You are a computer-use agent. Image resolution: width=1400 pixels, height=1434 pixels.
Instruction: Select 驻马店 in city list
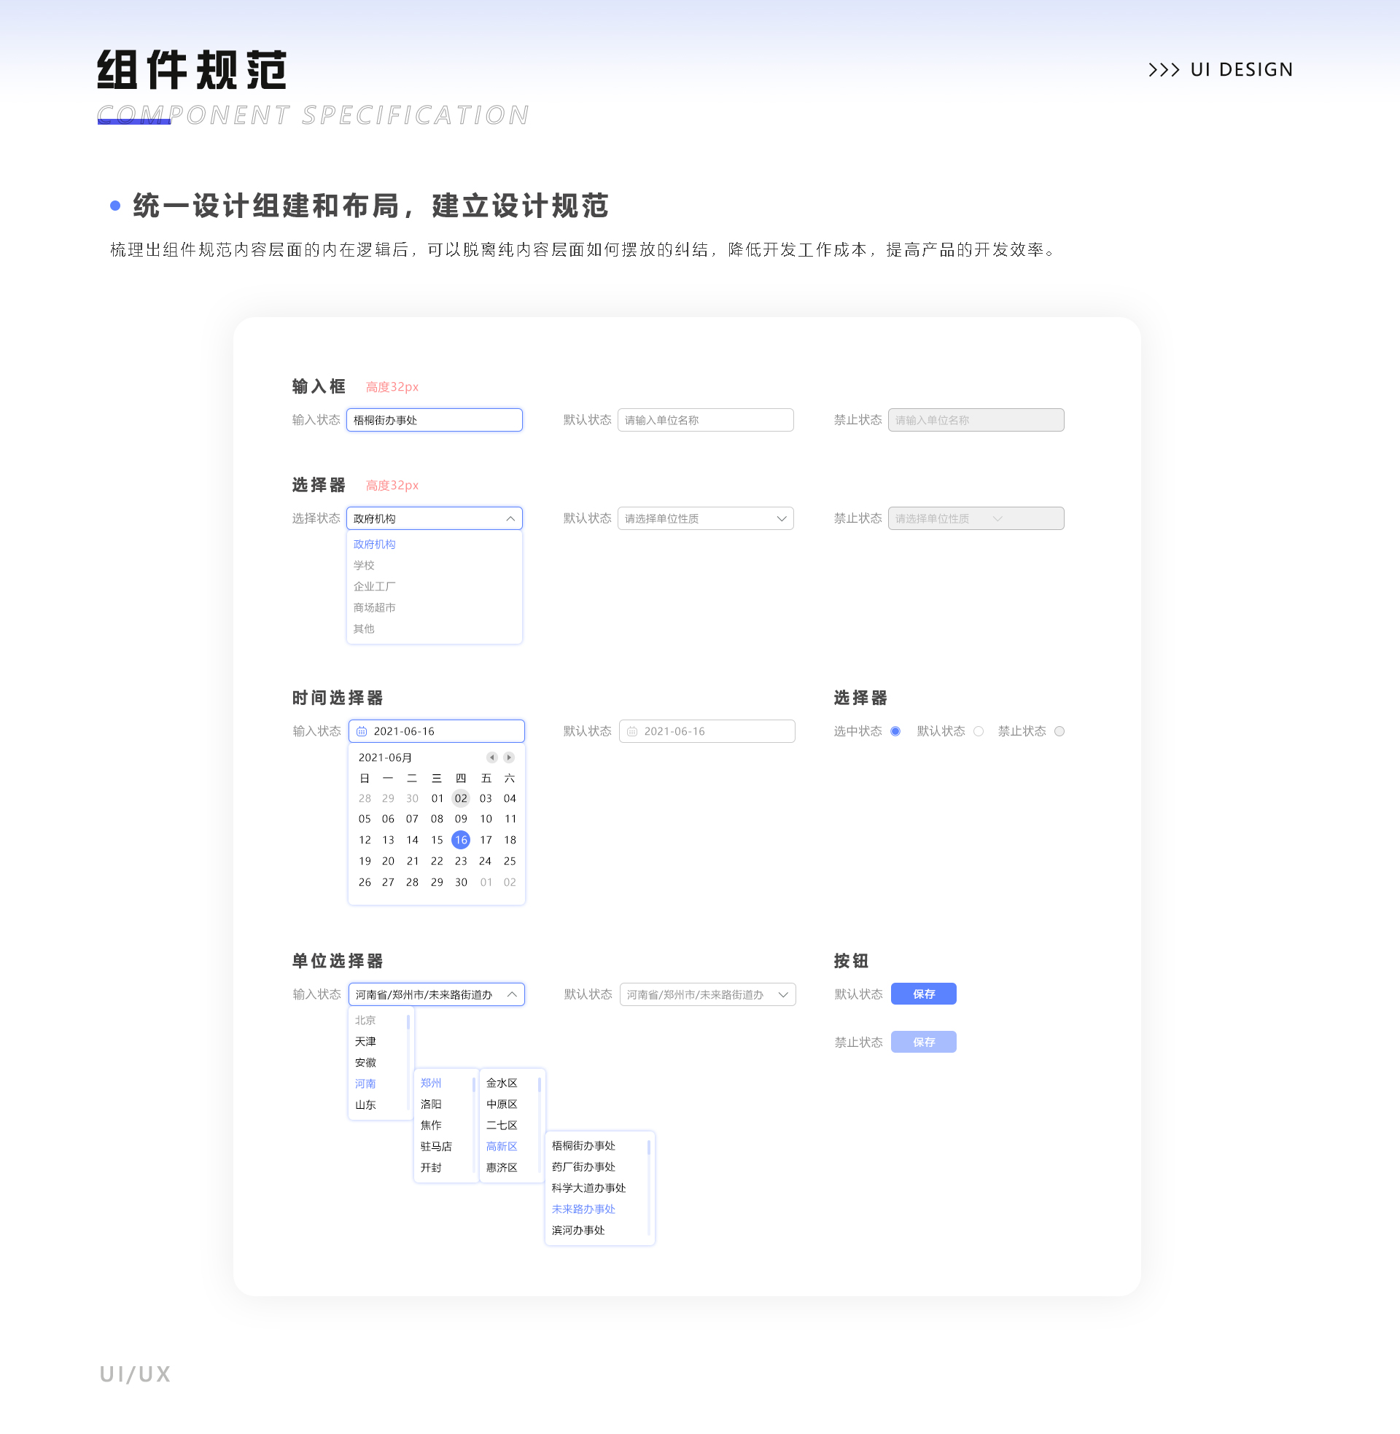(436, 1147)
